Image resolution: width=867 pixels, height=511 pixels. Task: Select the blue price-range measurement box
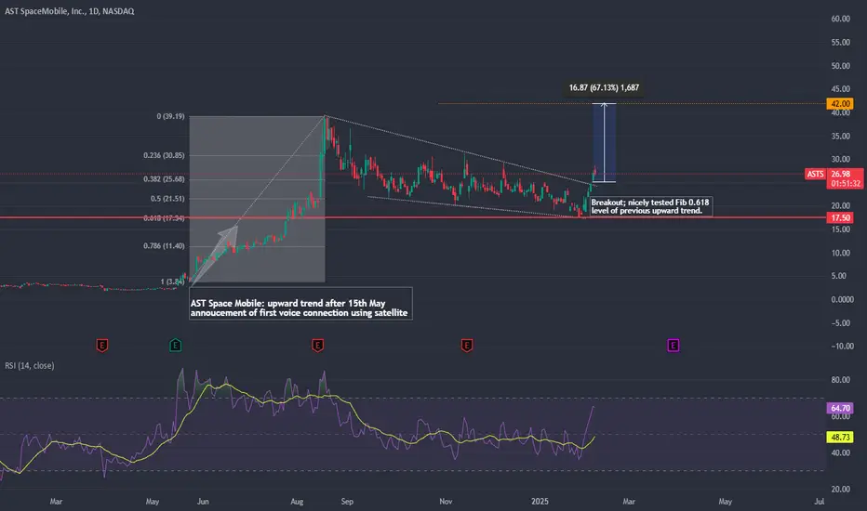pyautogui.click(x=604, y=142)
